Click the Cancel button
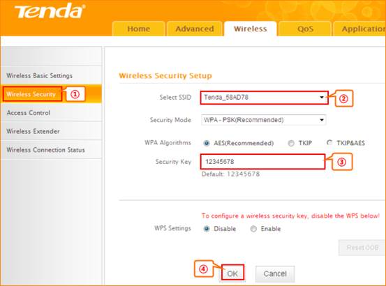 (x=275, y=273)
